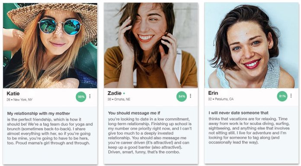This screenshot has height=166, width=301.
Task: Click Erin's essay text about vacations
Action: [x=249, y=131]
